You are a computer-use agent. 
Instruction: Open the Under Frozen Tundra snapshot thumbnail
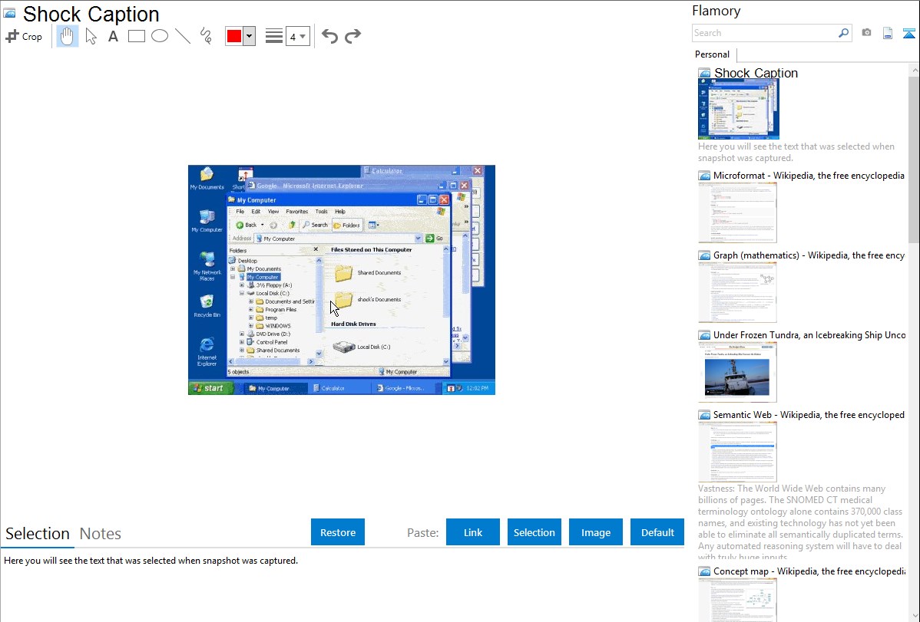click(x=737, y=372)
